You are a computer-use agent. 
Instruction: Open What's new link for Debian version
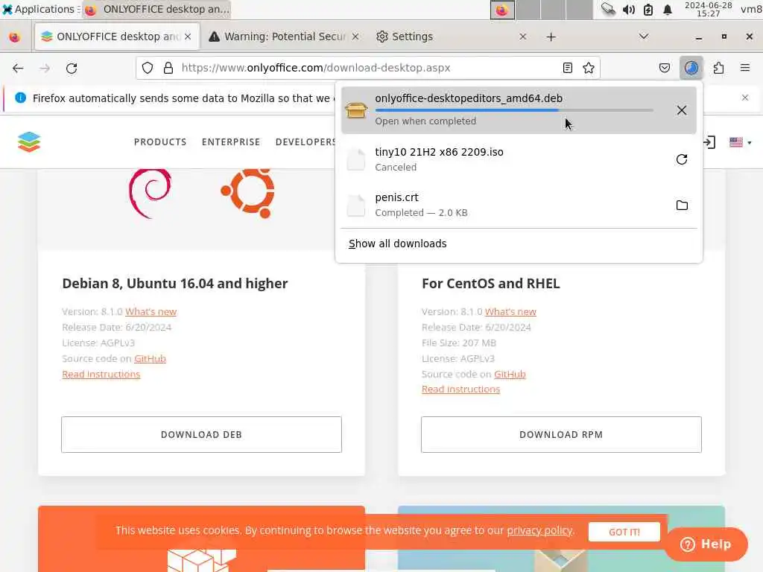point(151,312)
